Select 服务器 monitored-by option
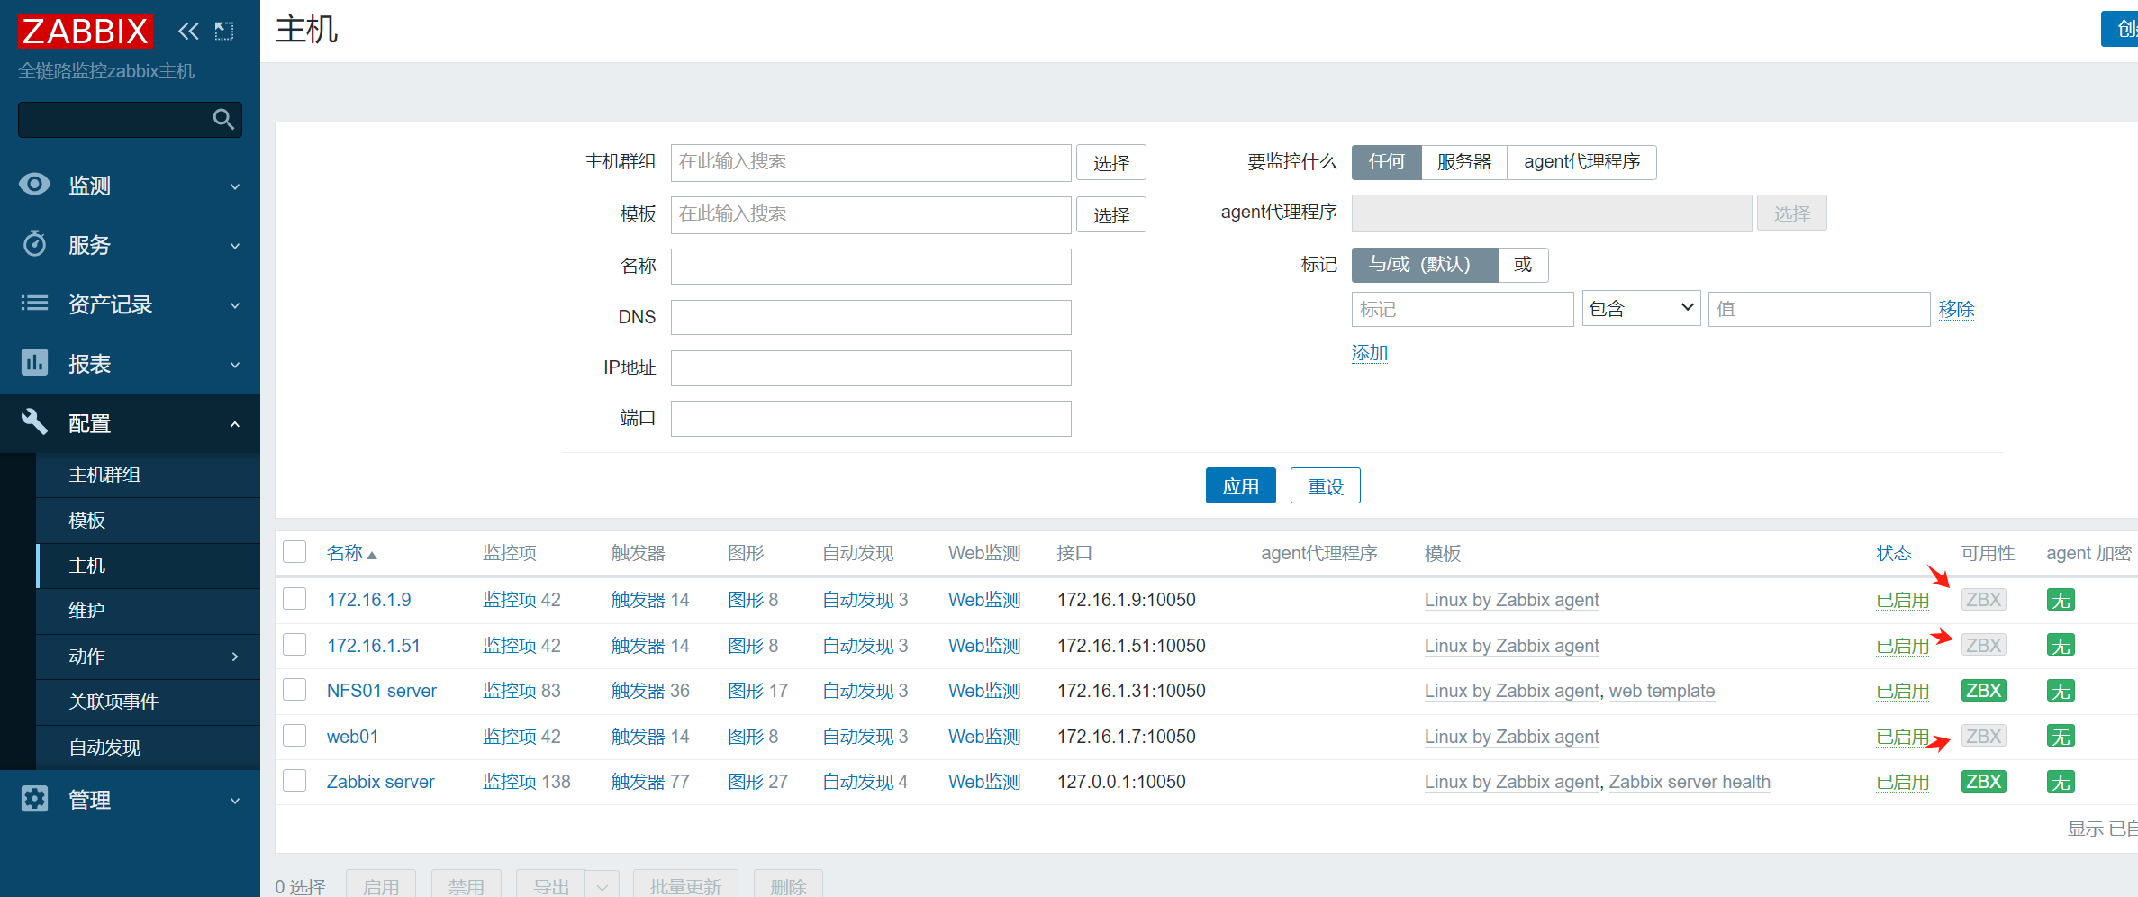Screen dimensions: 2138x897 pos(1463,162)
